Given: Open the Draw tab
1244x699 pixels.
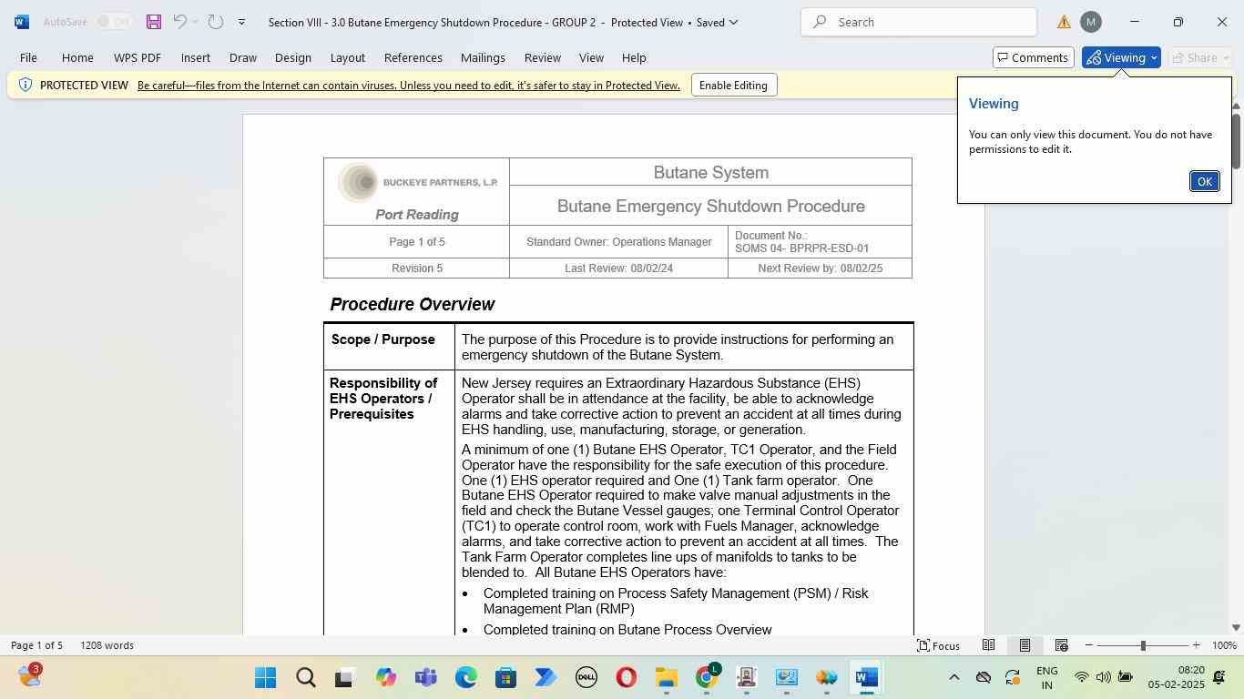Looking at the screenshot, I should point(242,57).
